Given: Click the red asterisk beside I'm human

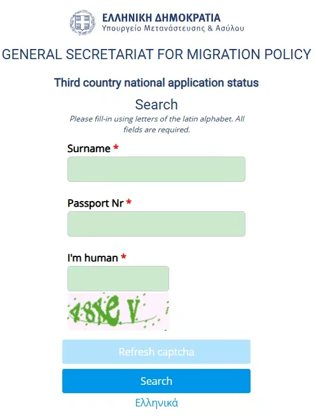Looking at the screenshot, I should coord(123,256).
